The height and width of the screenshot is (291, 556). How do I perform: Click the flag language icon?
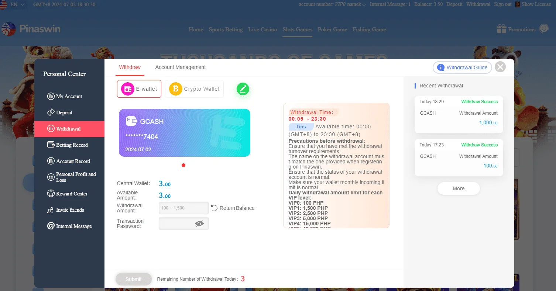point(4,4)
